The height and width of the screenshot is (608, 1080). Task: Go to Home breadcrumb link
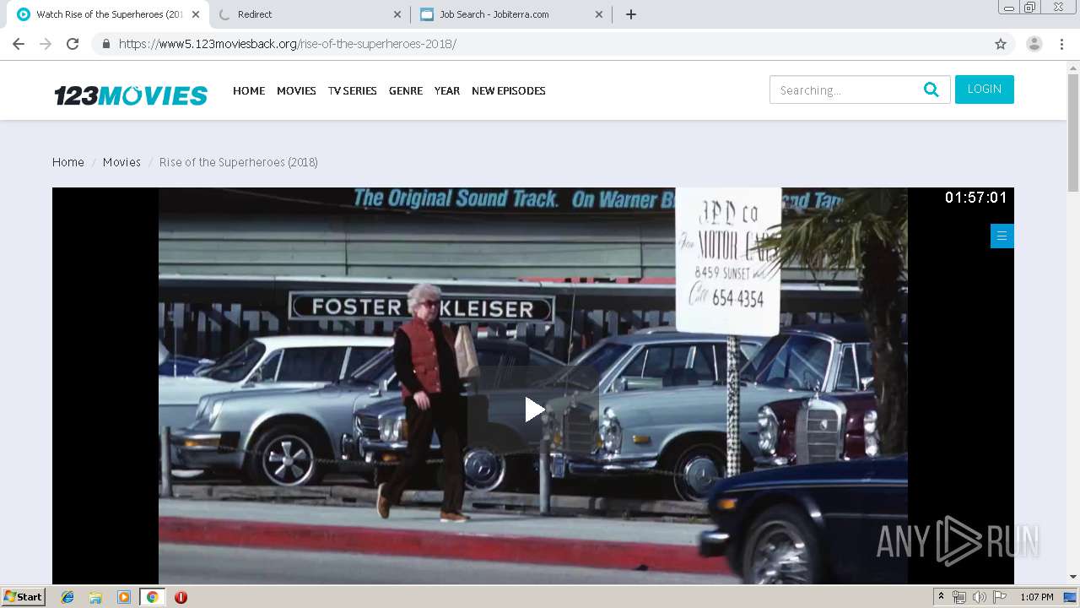point(68,162)
